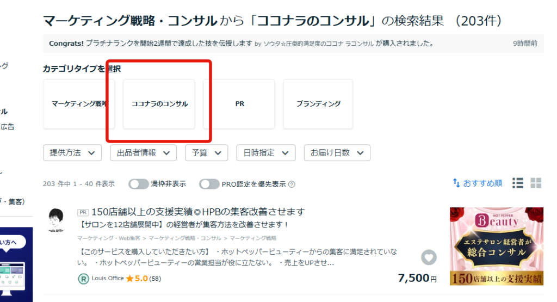This screenshot has height=302, width=557.
Task: Switch to grid view layout icon
Action: pyautogui.click(x=536, y=183)
